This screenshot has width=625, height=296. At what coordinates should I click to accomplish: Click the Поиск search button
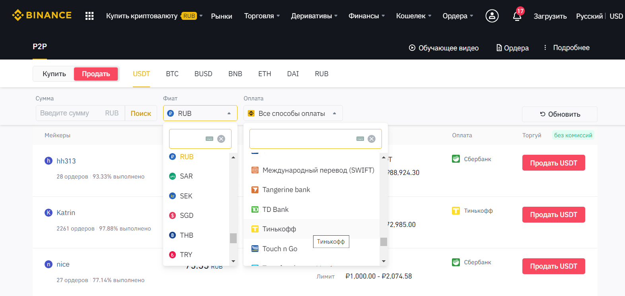[x=141, y=113]
